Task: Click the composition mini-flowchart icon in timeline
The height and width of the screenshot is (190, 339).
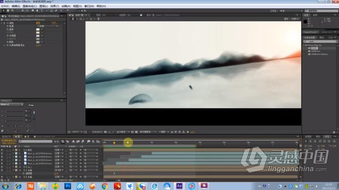Action: point(56,141)
